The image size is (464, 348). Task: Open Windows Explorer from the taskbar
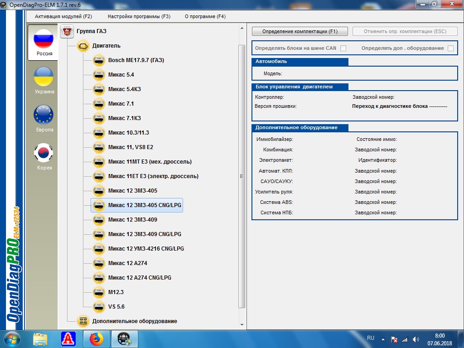click(x=40, y=339)
